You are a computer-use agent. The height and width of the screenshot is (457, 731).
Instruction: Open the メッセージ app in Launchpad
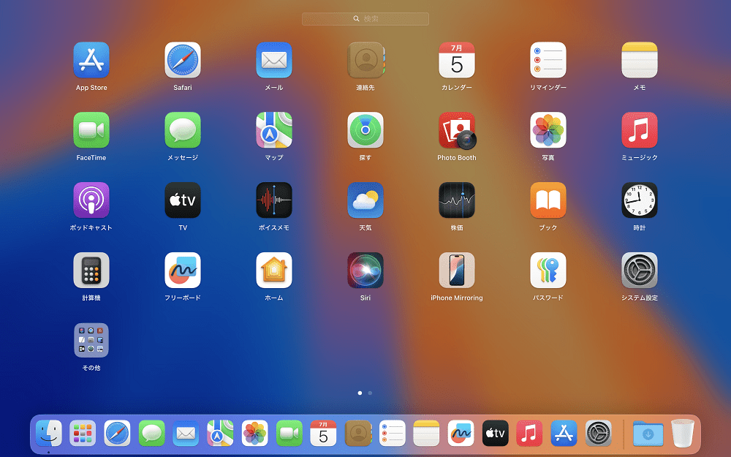(x=183, y=130)
